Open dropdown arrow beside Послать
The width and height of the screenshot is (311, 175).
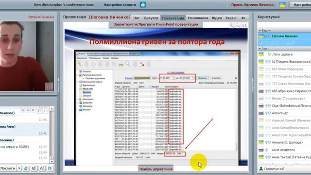click(x=19, y=168)
